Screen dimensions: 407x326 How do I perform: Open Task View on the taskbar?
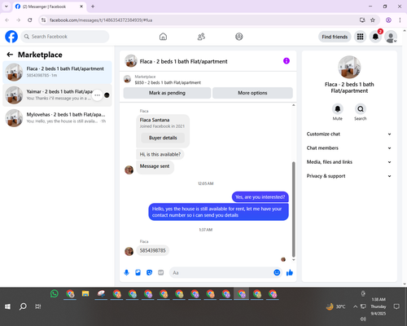pyautogui.click(x=38, y=306)
